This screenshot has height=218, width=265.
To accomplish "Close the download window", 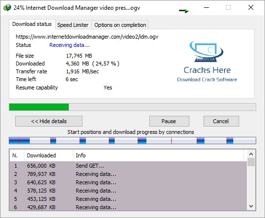I will (x=251, y=7).
